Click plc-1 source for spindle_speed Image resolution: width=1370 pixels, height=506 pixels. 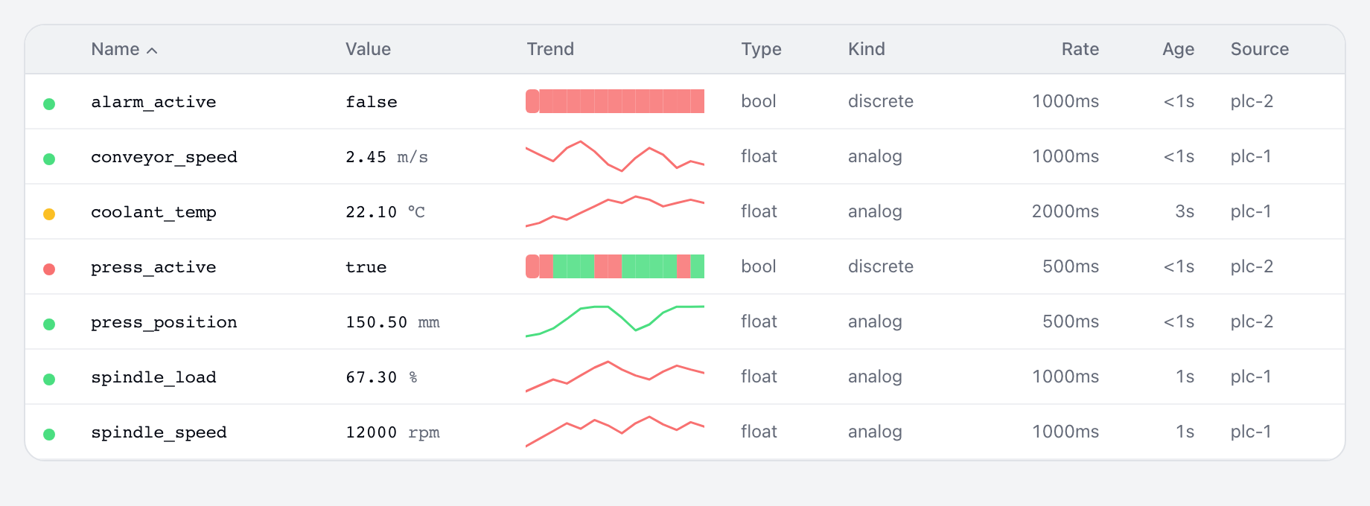(1251, 432)
